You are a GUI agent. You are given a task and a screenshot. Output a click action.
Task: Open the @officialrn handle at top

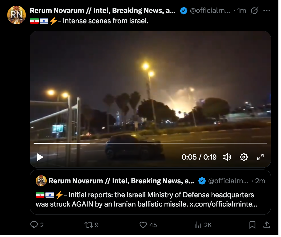[x=210, y=11]
